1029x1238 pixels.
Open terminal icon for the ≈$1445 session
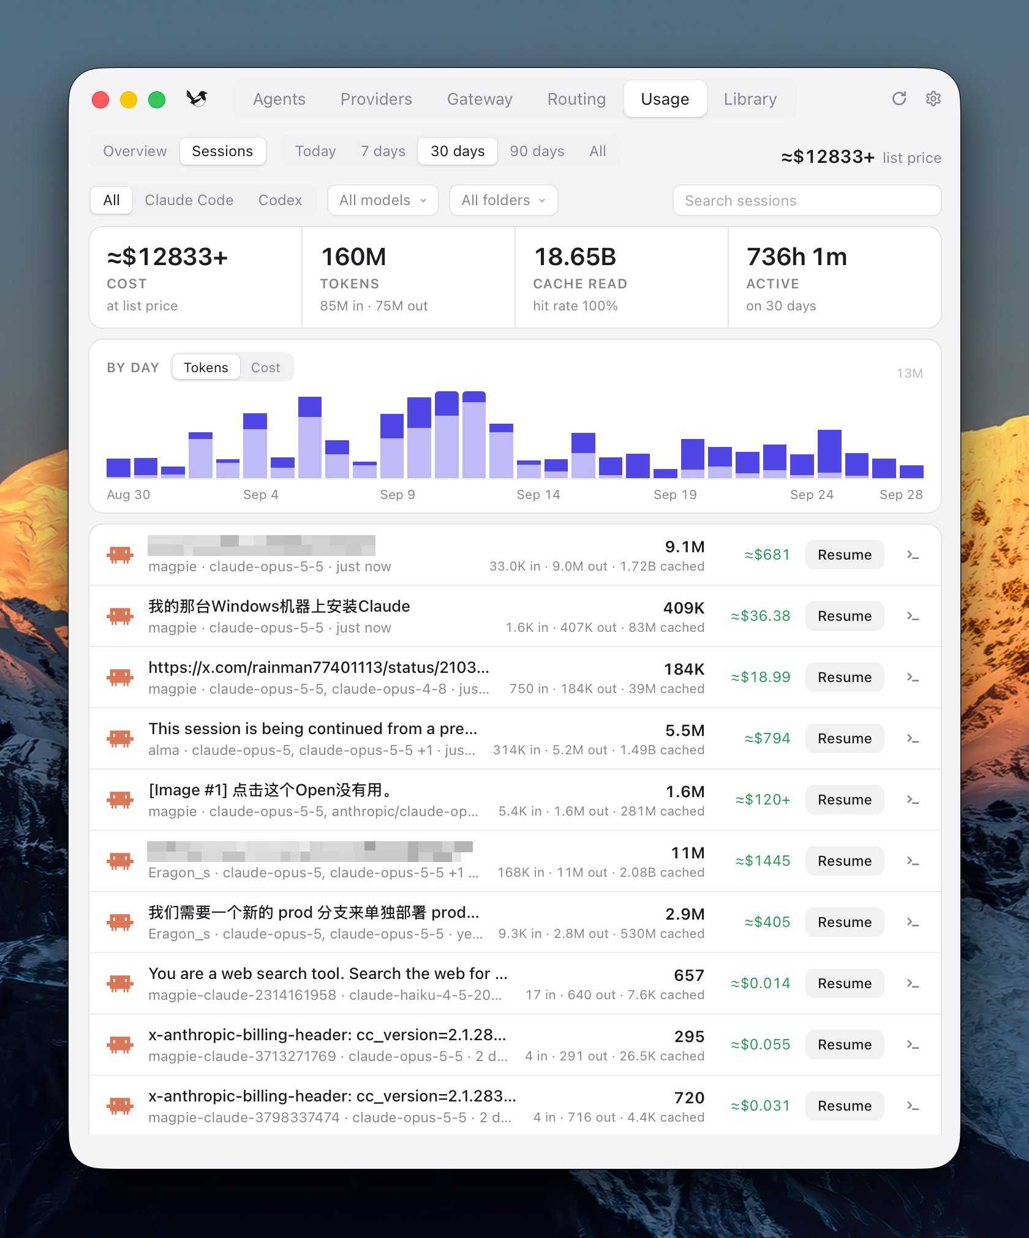(913, 861)
